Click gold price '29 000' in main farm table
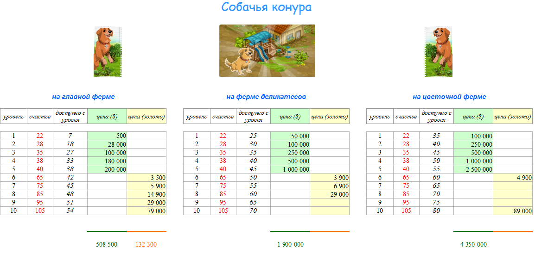 click(146, 202)
